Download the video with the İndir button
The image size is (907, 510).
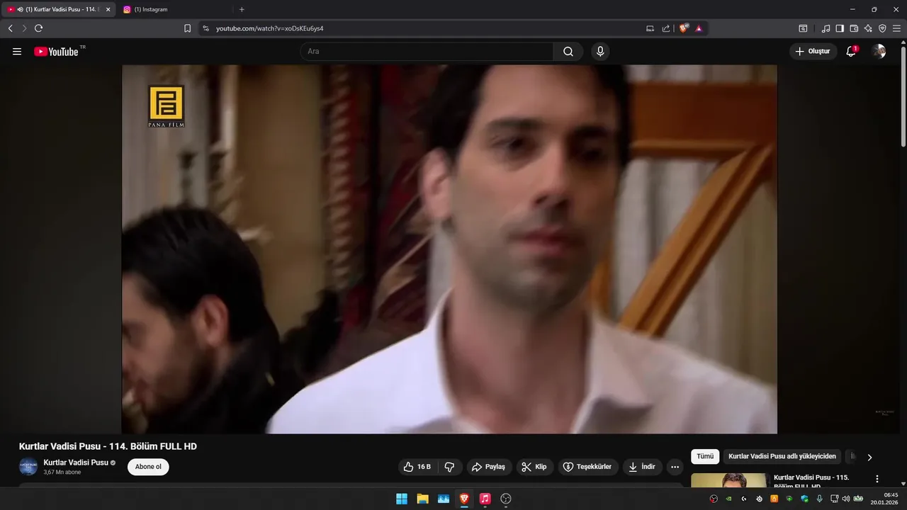tap(642, 467)
